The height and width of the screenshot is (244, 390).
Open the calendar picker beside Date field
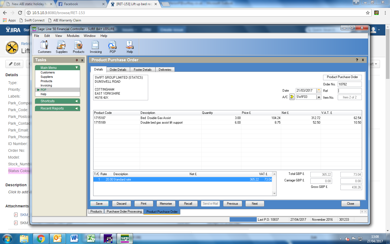click(x=319, y=91)
